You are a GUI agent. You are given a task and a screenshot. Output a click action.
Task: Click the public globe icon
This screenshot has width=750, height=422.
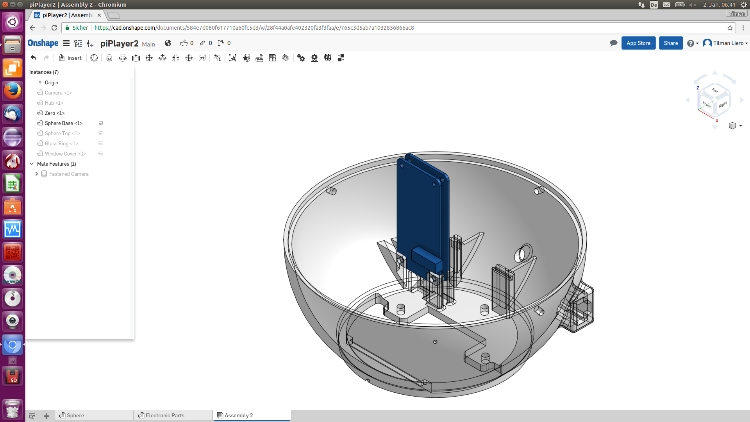168,43
